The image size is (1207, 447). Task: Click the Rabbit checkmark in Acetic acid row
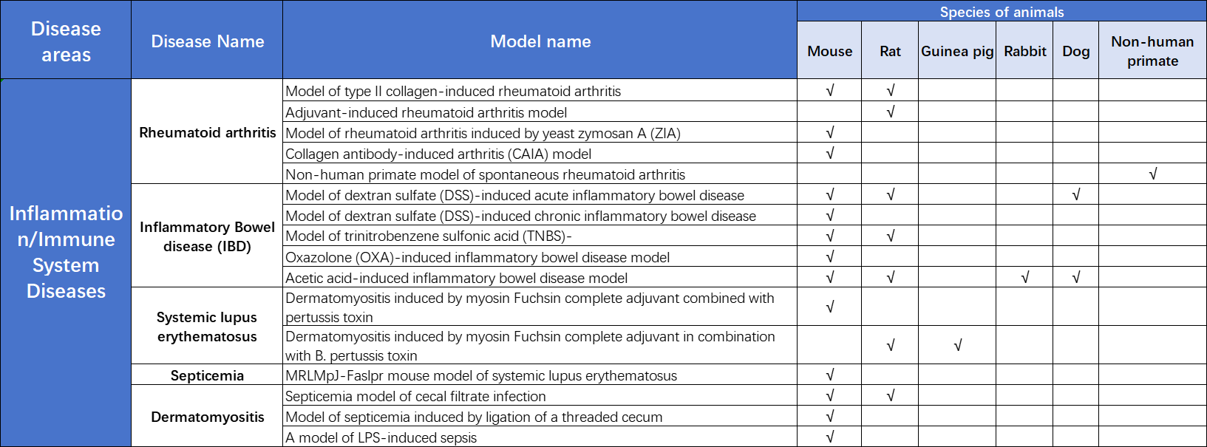[1024, 278]
